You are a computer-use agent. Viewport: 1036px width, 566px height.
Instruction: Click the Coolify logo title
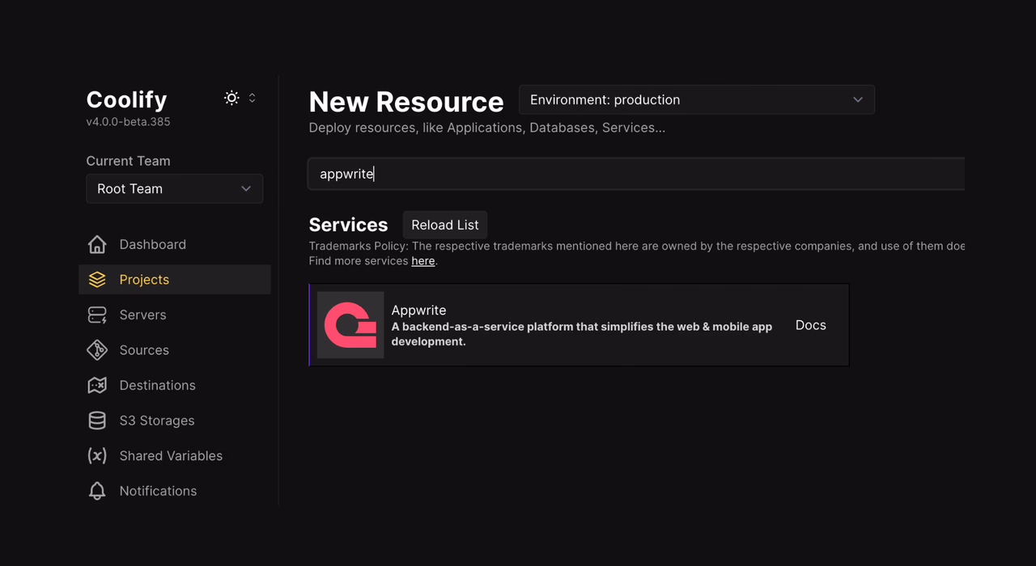pos(126,99)
